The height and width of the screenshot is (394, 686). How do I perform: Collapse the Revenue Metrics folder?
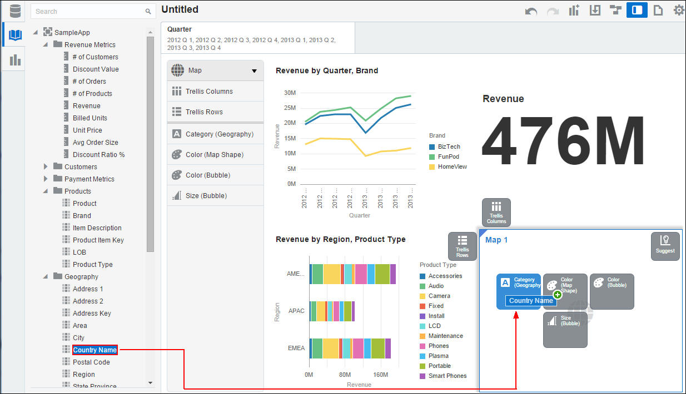pyautogui.click(x=46, y=44)
